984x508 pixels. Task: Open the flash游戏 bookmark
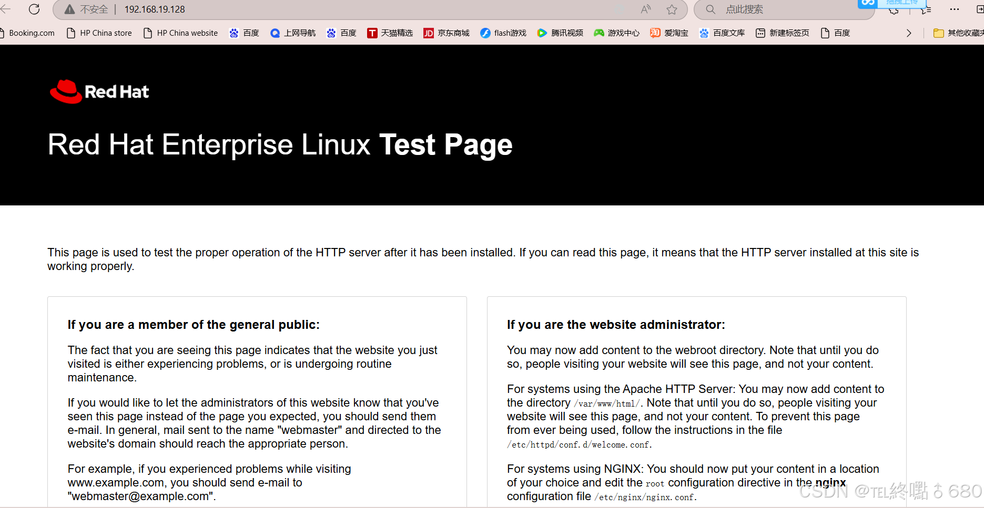pyautogui.click(x=503, y=33)
